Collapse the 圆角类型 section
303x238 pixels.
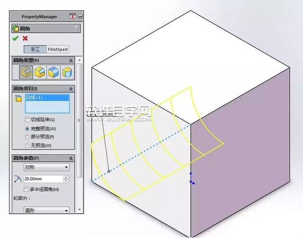pos(71,61)
